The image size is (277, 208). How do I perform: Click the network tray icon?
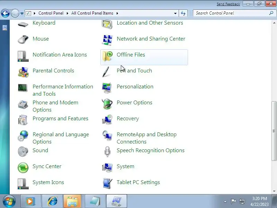tap(242, 201)
